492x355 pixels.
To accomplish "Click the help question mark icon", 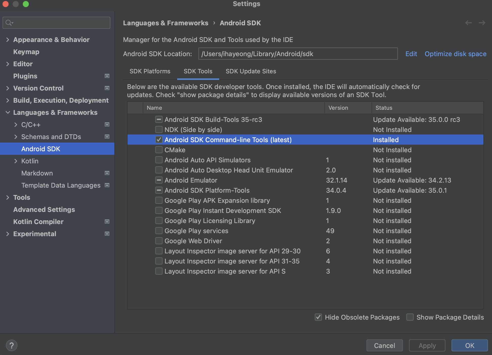I will 11,345.
